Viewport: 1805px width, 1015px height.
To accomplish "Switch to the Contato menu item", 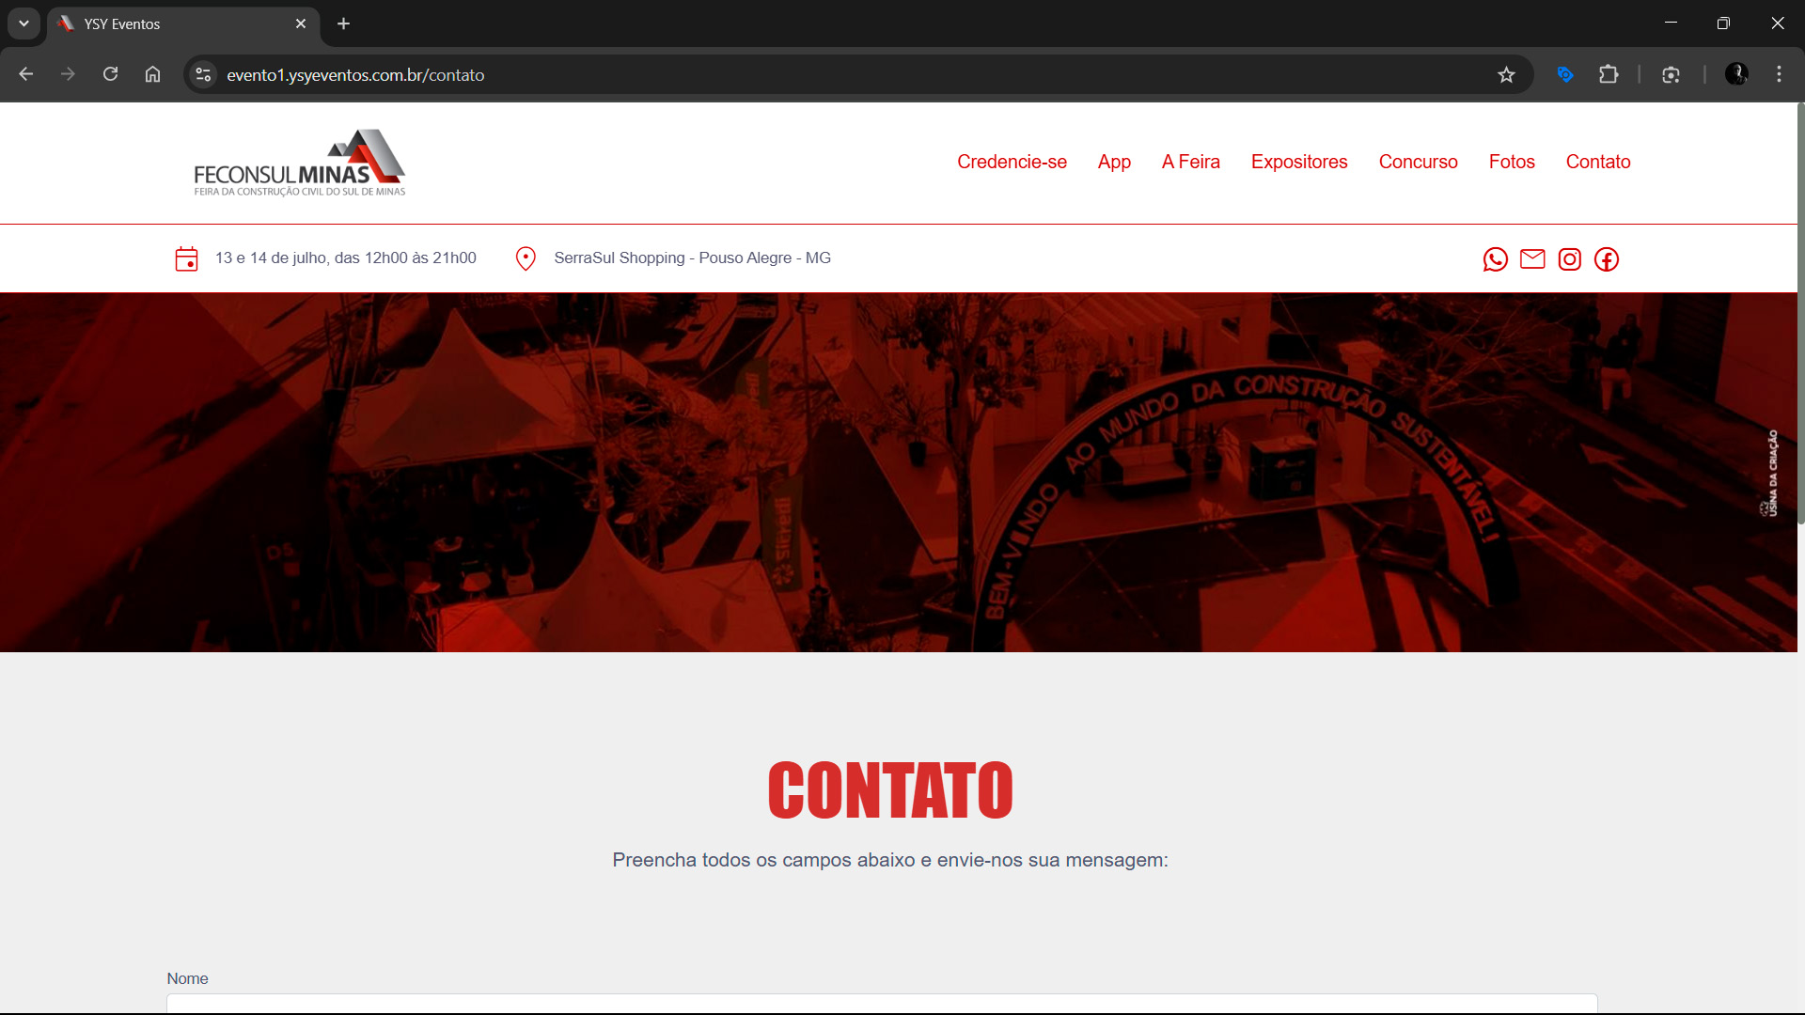I will (1597, 162).
